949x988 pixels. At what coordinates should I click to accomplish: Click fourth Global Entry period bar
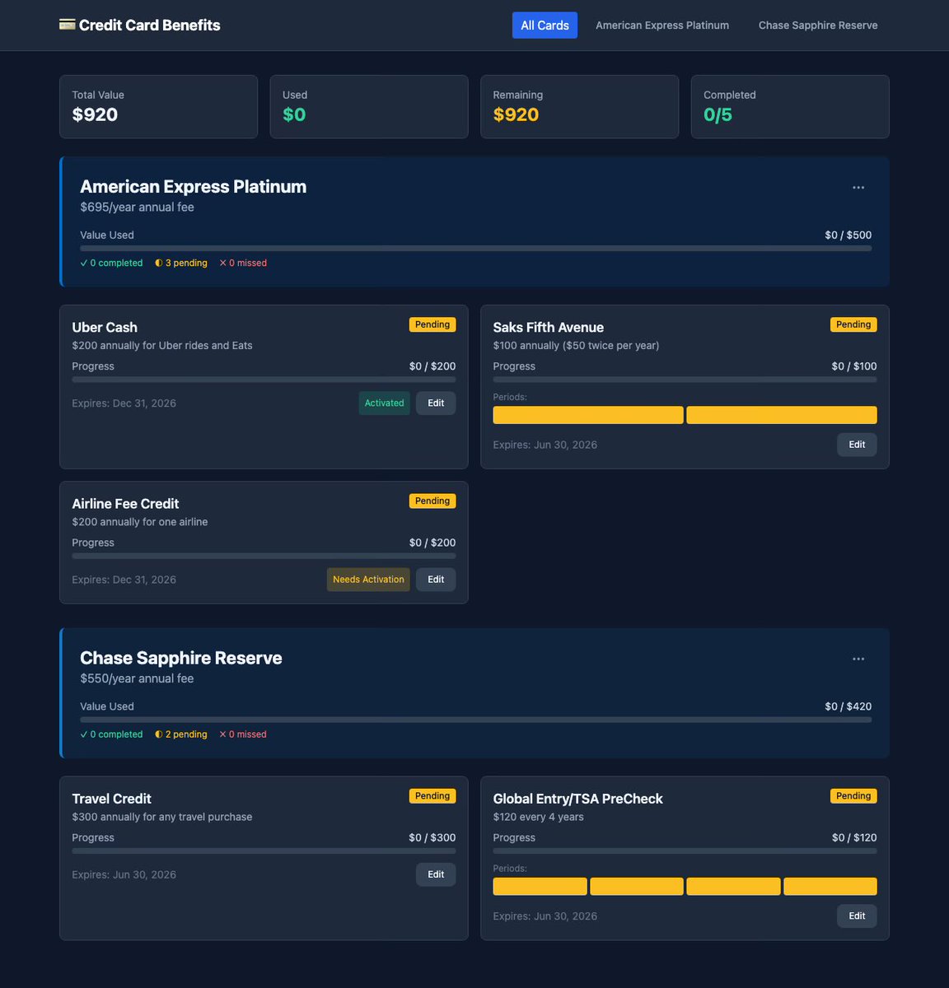(x=830, y=887)
